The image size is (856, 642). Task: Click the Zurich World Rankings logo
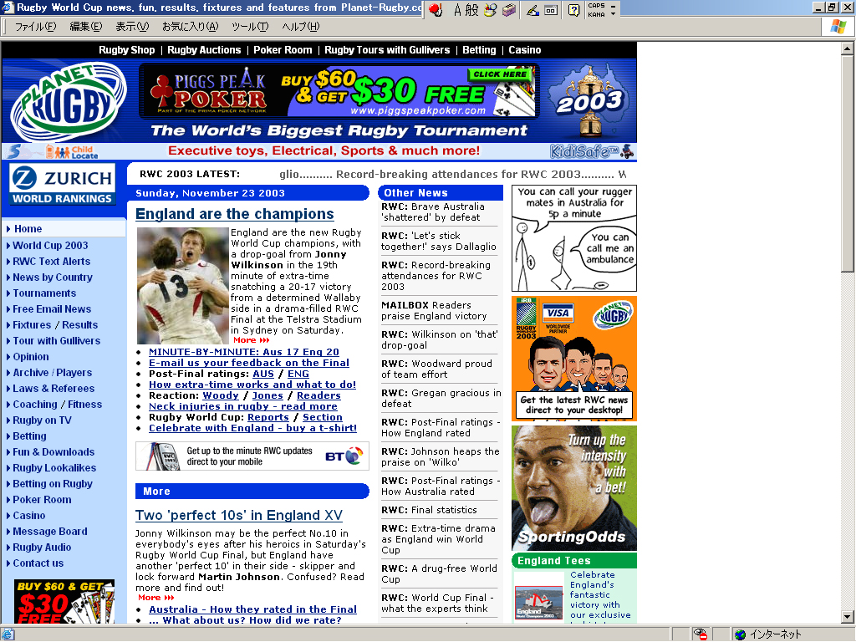tap(62, 184)
